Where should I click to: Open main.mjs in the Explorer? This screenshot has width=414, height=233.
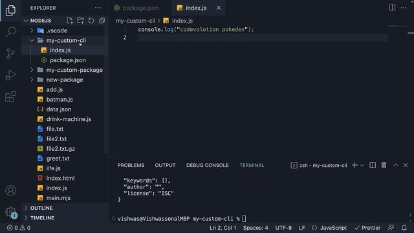(x=65, y=197)
